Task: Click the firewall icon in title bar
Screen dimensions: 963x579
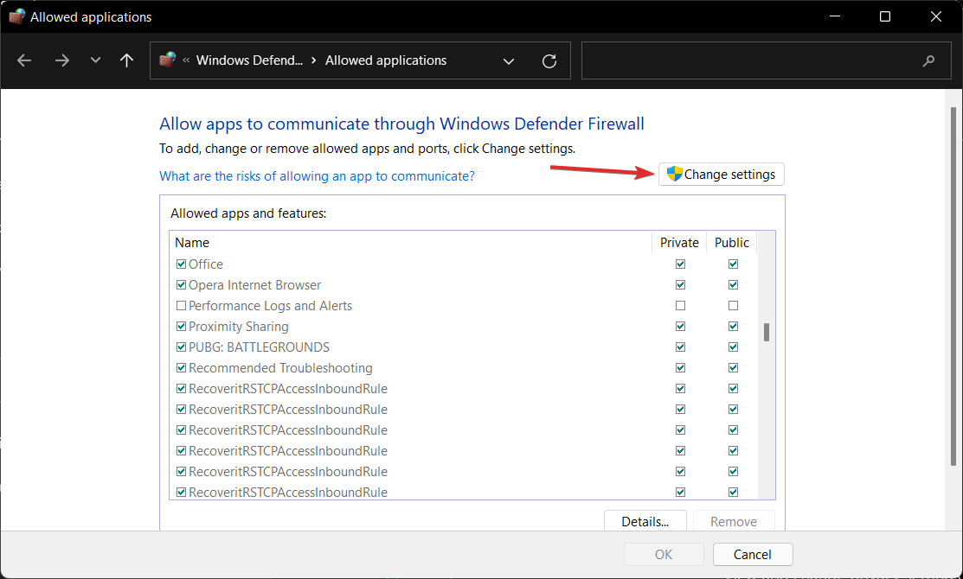Action: pyautogui.click(x=16, y=16)
